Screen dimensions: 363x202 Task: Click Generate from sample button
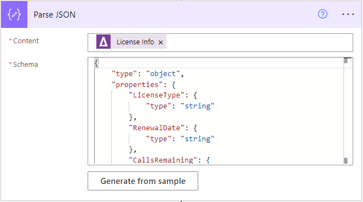pyautogui.click(x=143, y=181)
